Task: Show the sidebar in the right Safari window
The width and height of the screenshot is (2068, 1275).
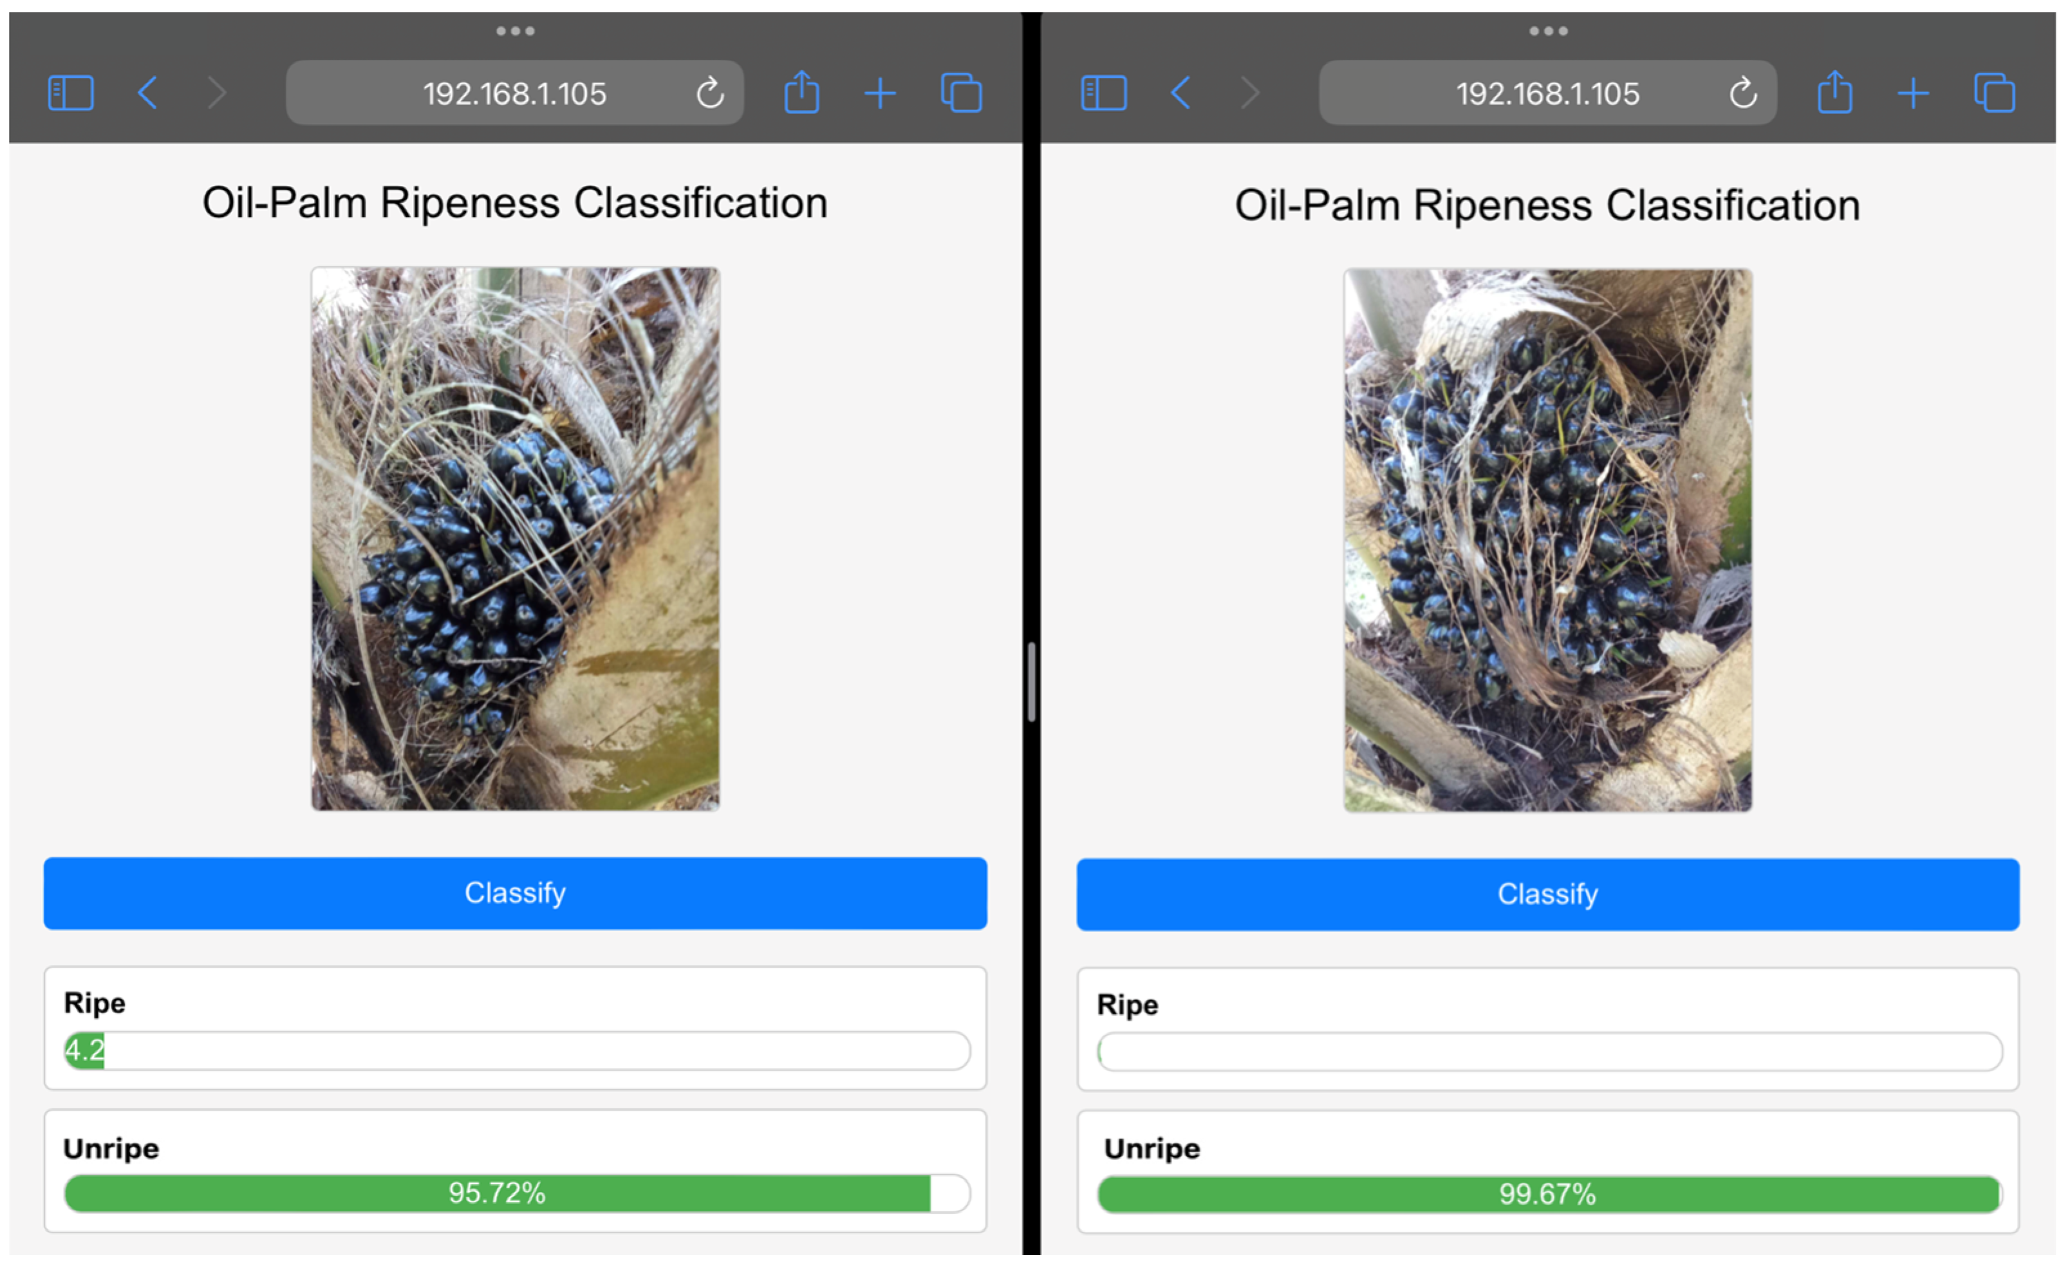Action: pos(1104,93)
